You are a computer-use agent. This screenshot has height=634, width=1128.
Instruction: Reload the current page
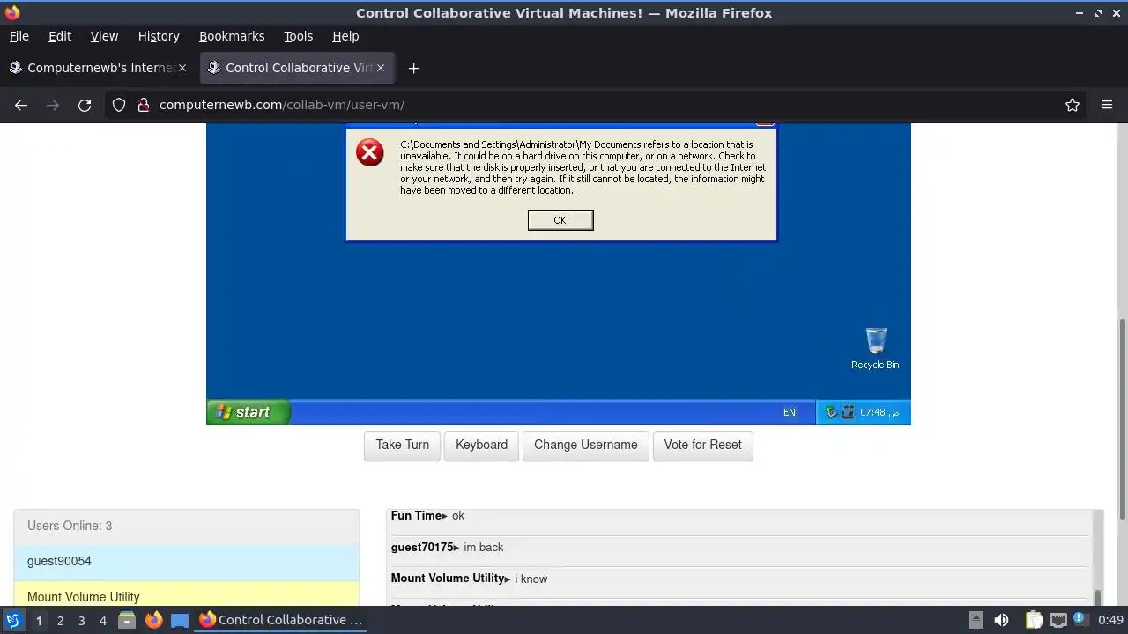(x=85, y=105)
